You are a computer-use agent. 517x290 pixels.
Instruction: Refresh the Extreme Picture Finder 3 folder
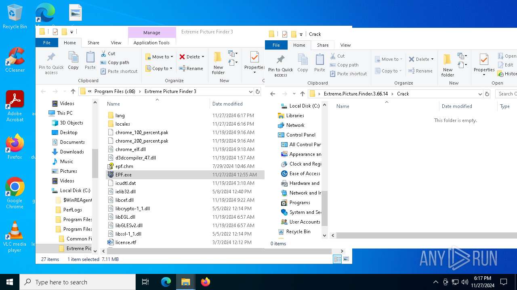click(x=258, y=91)
